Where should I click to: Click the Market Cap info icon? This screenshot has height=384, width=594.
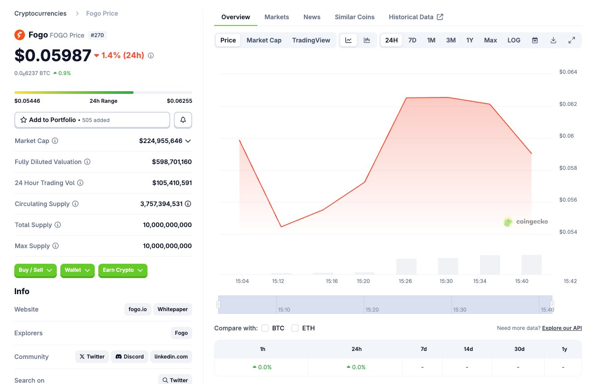pyautogui.click(x=55, y=141)
